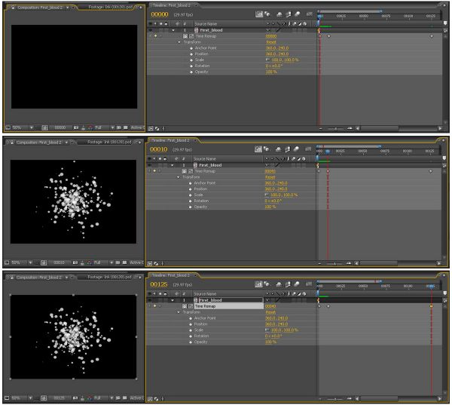The width and height of the screenshot is (452, 405).
Task: Toggle First_blood layer eye in 00000 timeline
Action: tap(150, 30)
